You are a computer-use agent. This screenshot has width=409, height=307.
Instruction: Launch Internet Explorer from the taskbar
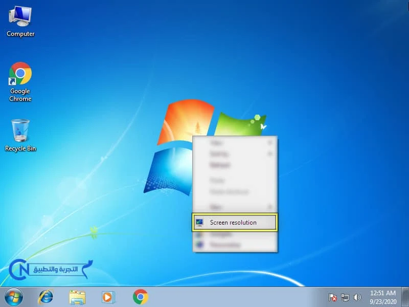coord(46,297)
